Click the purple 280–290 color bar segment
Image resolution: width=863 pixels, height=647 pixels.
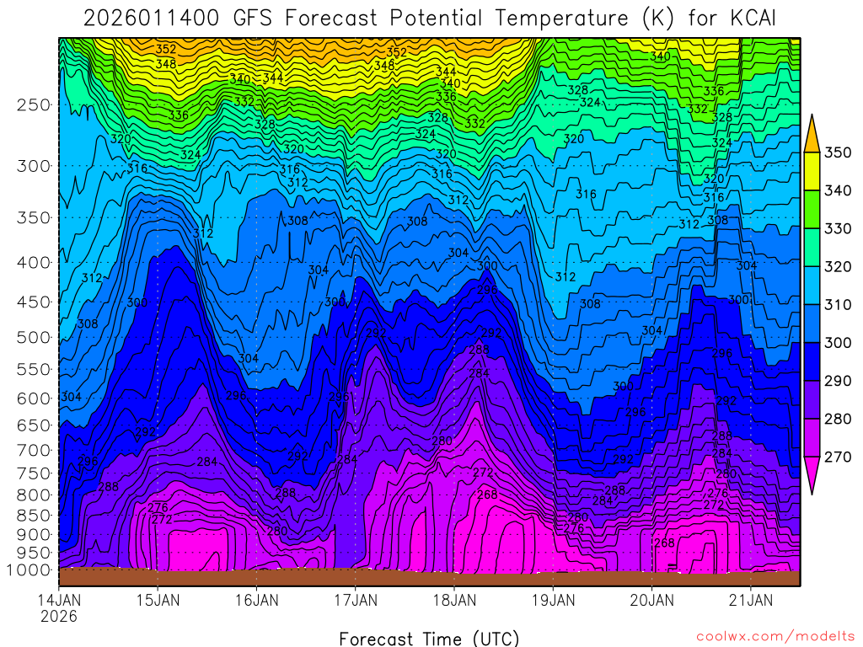(812, 398)
